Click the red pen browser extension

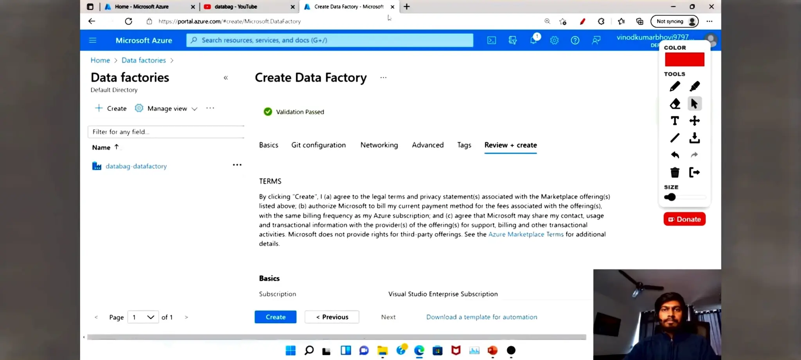(582, 21)
